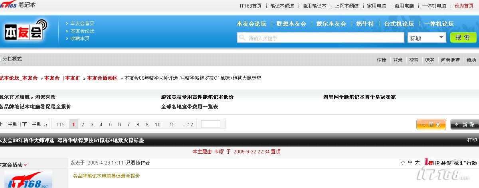
Task: Click the orange 回复 button
Action: (x=431, y=124)
